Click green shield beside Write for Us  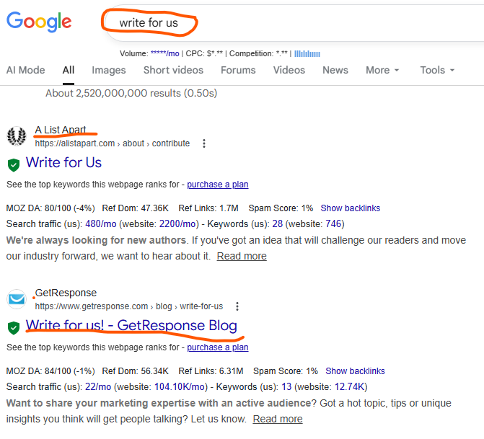click(14, 164)
